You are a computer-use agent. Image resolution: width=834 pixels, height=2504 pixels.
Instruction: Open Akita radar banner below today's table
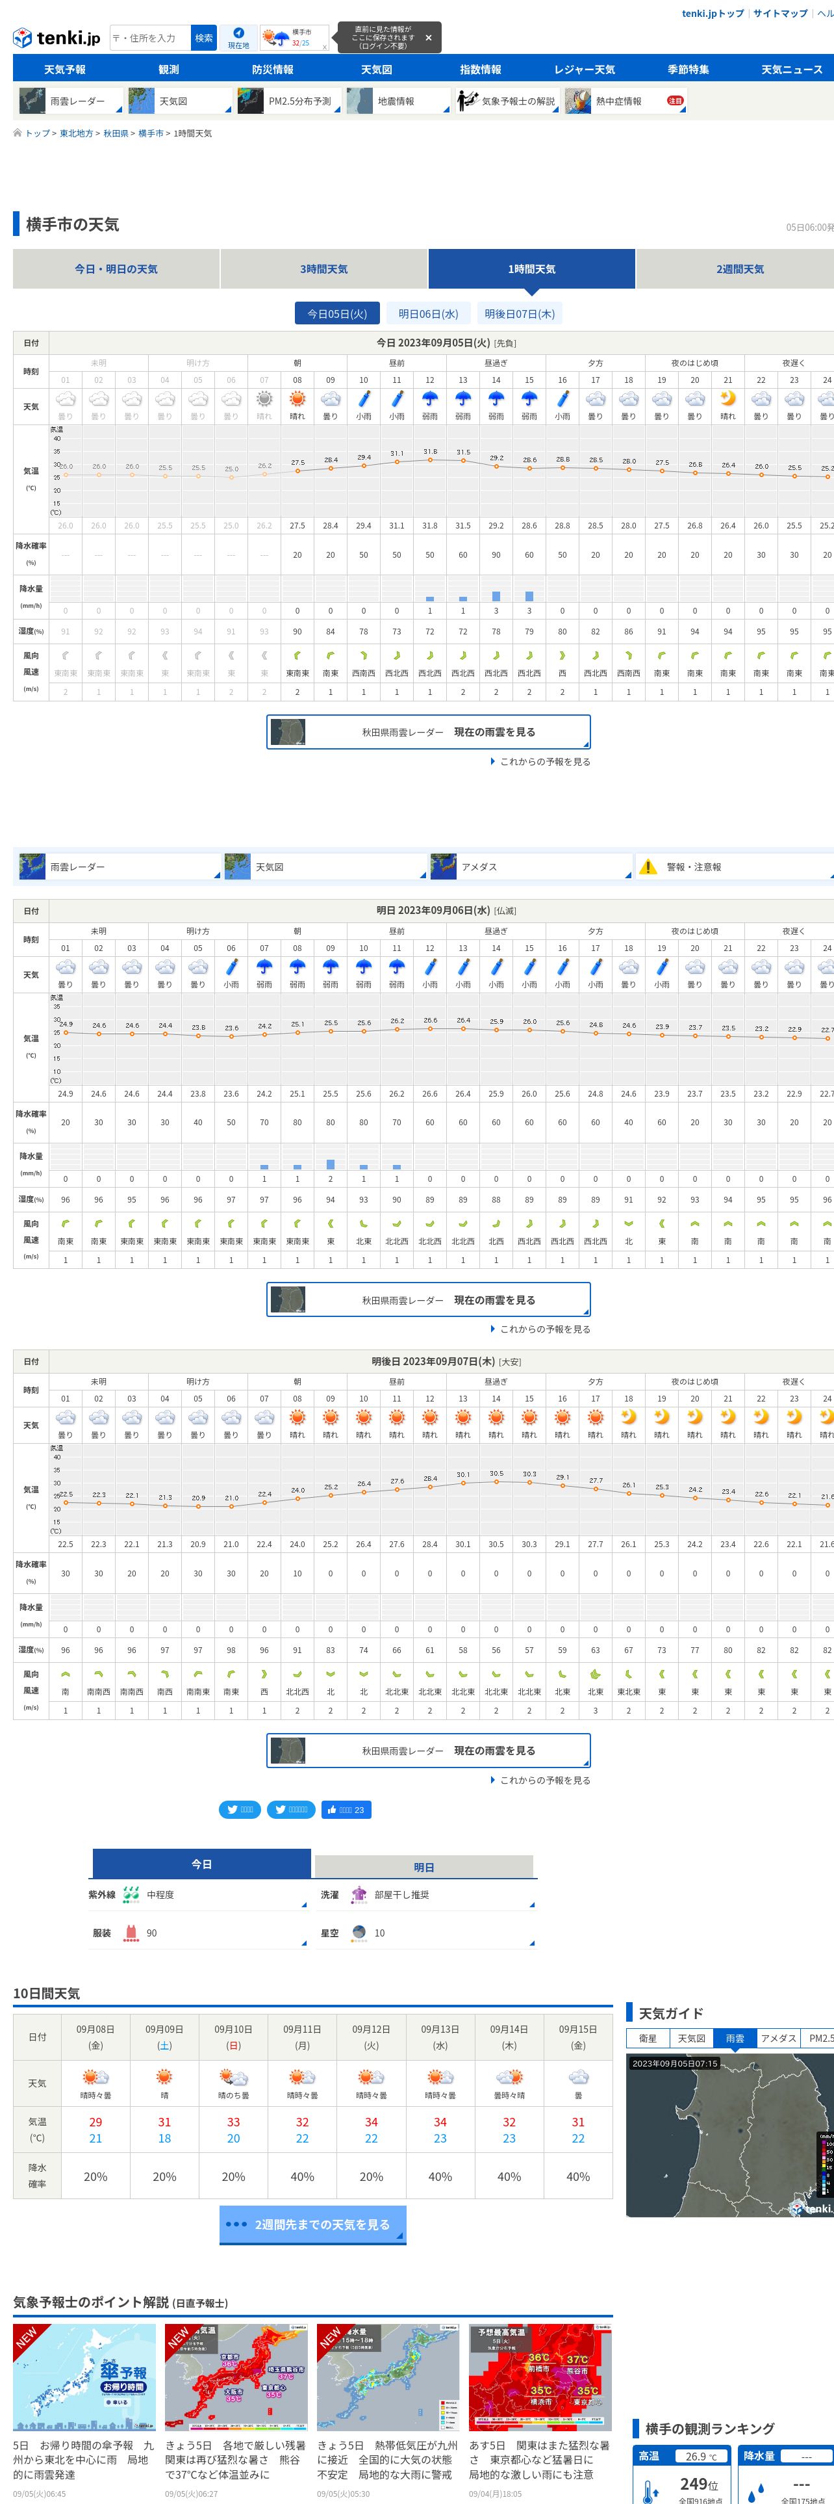click(x=428, y=732)
